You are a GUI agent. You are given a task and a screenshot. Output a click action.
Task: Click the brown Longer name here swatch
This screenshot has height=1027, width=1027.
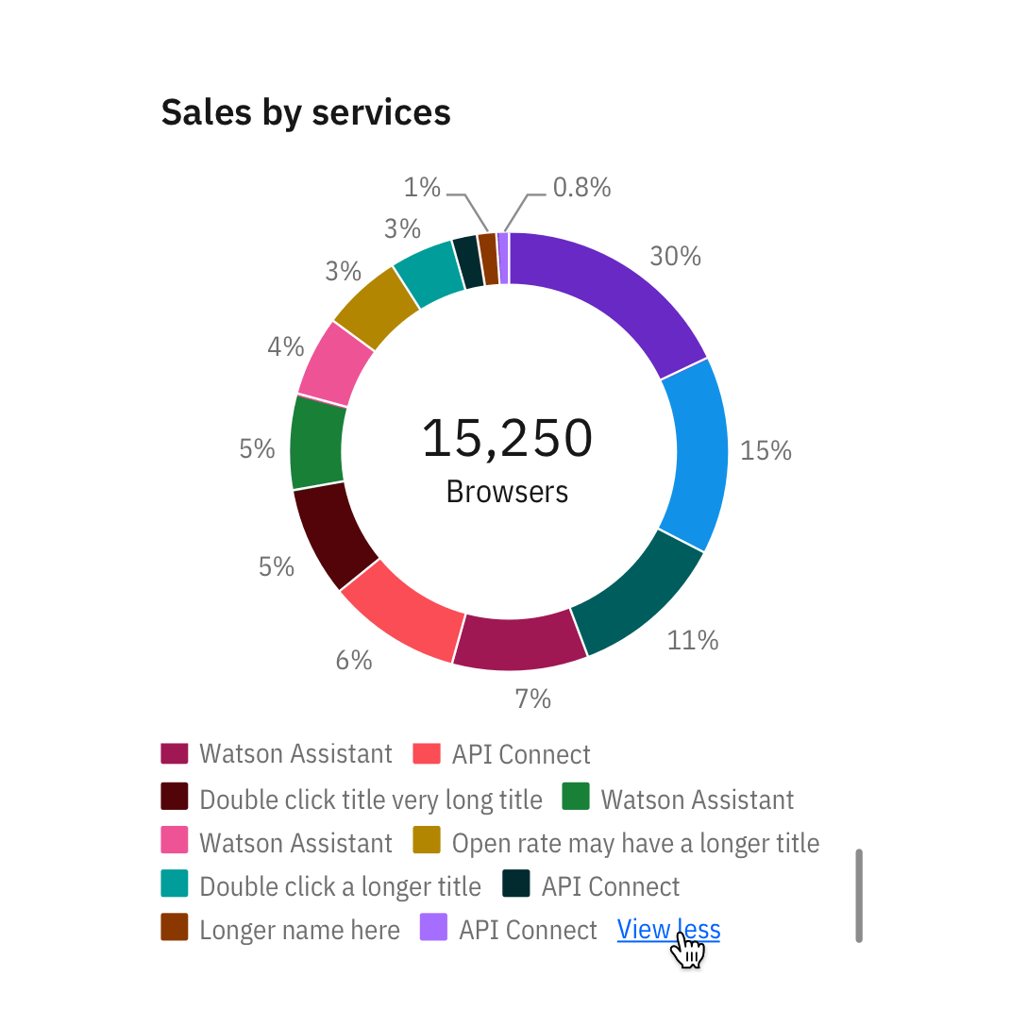coord(175,928)
